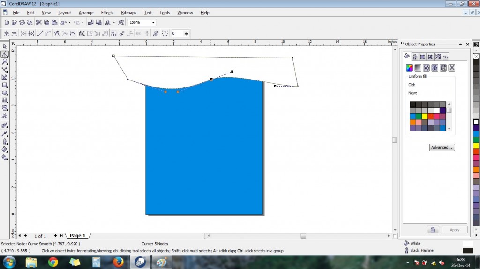The image size is (480, 269).
Task: Select the Graph Paper tool
Action: coord(5,100)
